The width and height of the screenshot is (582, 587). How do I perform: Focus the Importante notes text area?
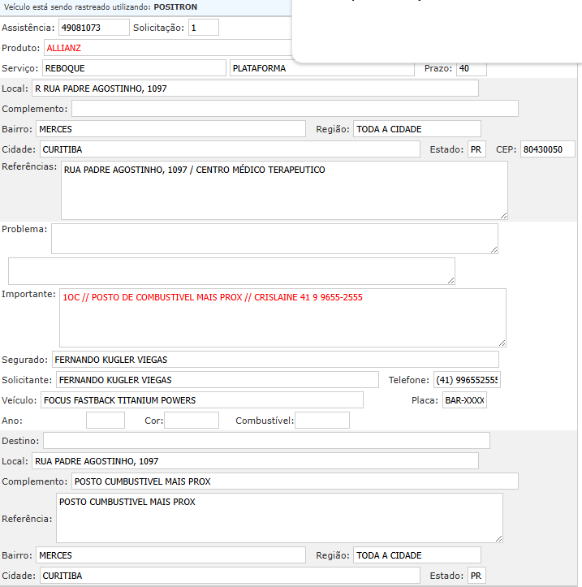pos(282,317)
